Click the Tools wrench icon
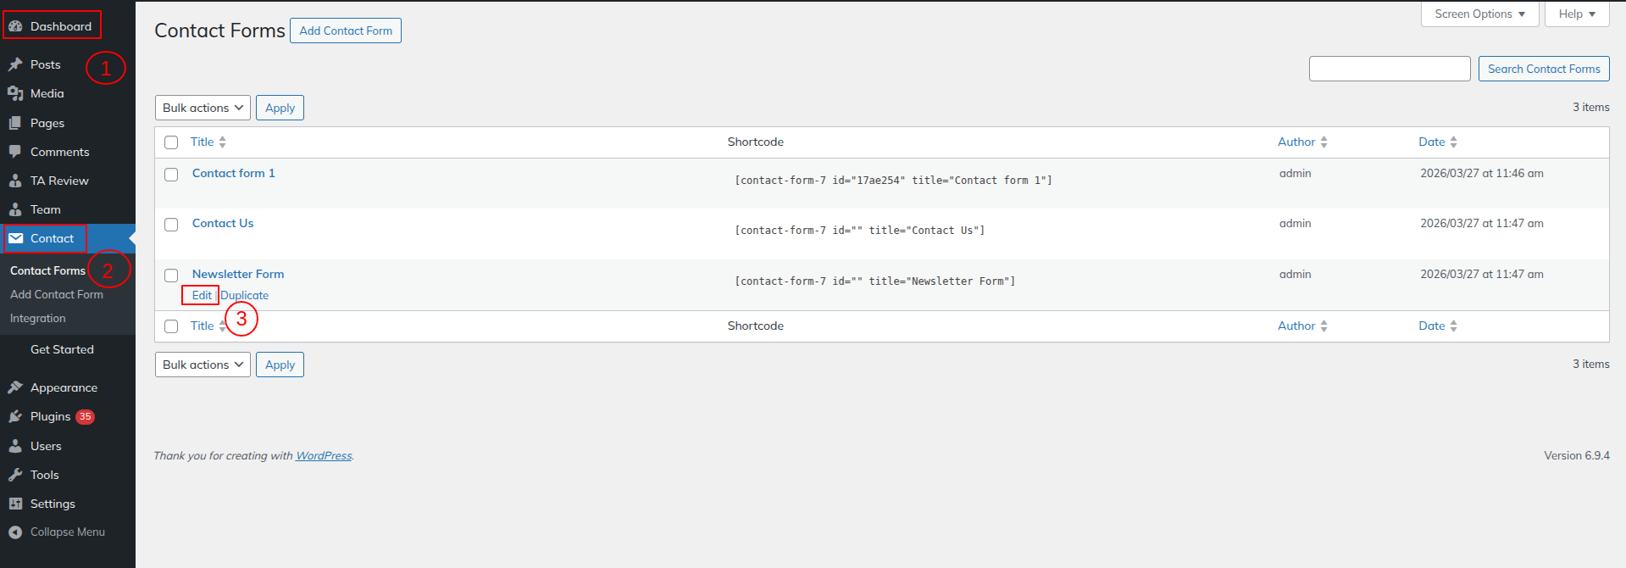This screenshot has width=1626, height=568. [x=15, y=475]
